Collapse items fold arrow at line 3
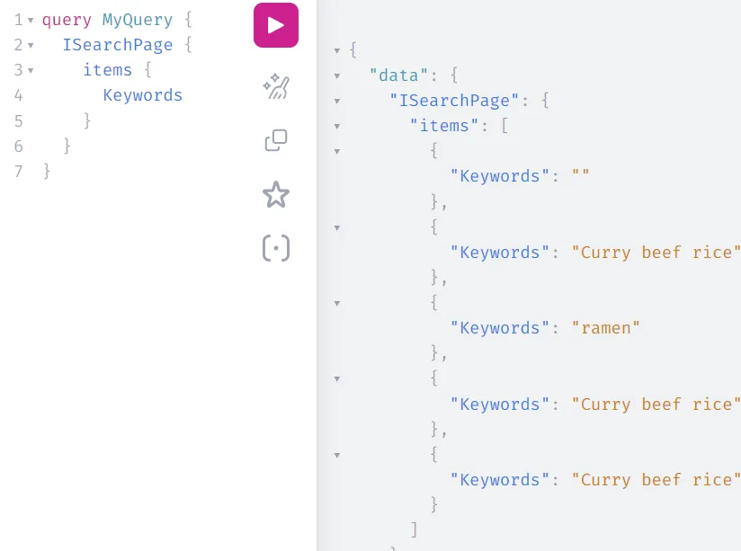The width and height of the screenshot is (741, 551). pyautogui.click(x=31, y=71)
